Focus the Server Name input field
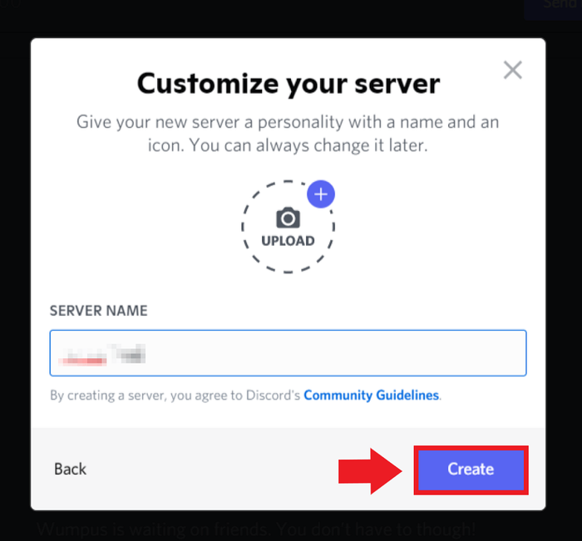 click(288, 353)
